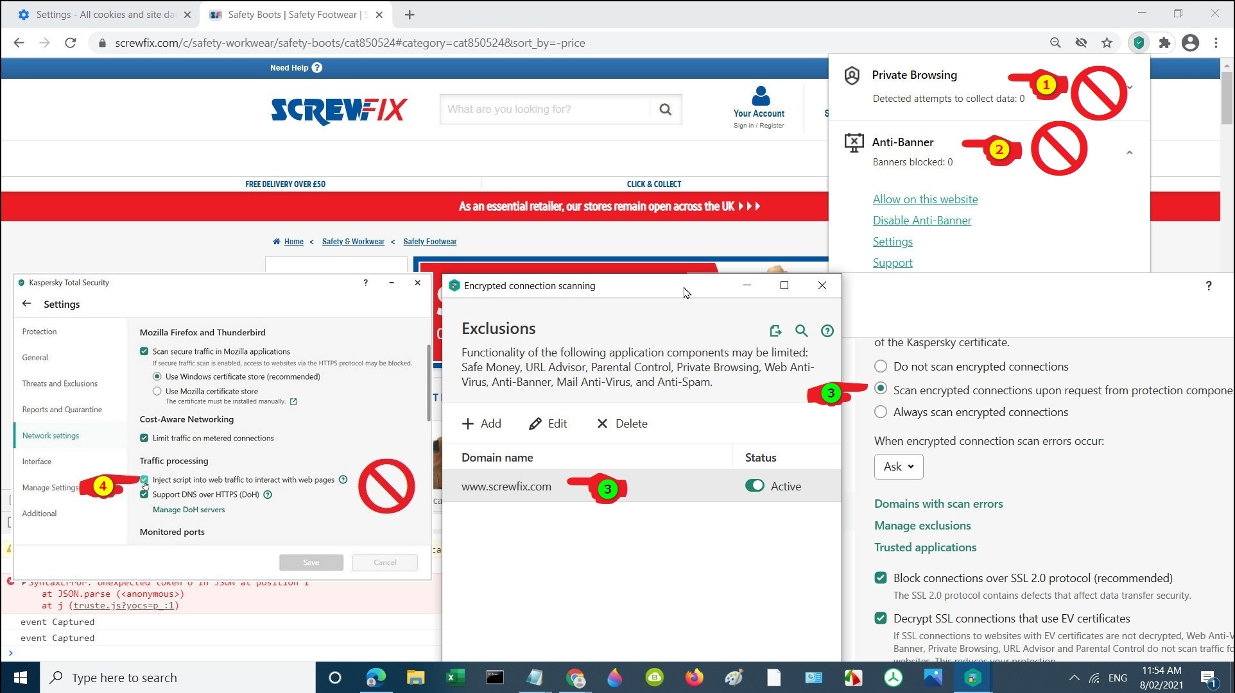Screen dimensions: 1235x693
Task: Click Disable Anti-Banner link
Action: pyautogui.click(x=922, y=221)
